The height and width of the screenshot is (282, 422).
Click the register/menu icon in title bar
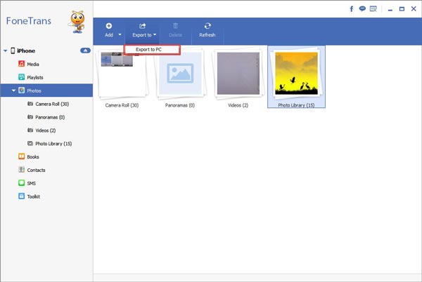click(373, 9)
